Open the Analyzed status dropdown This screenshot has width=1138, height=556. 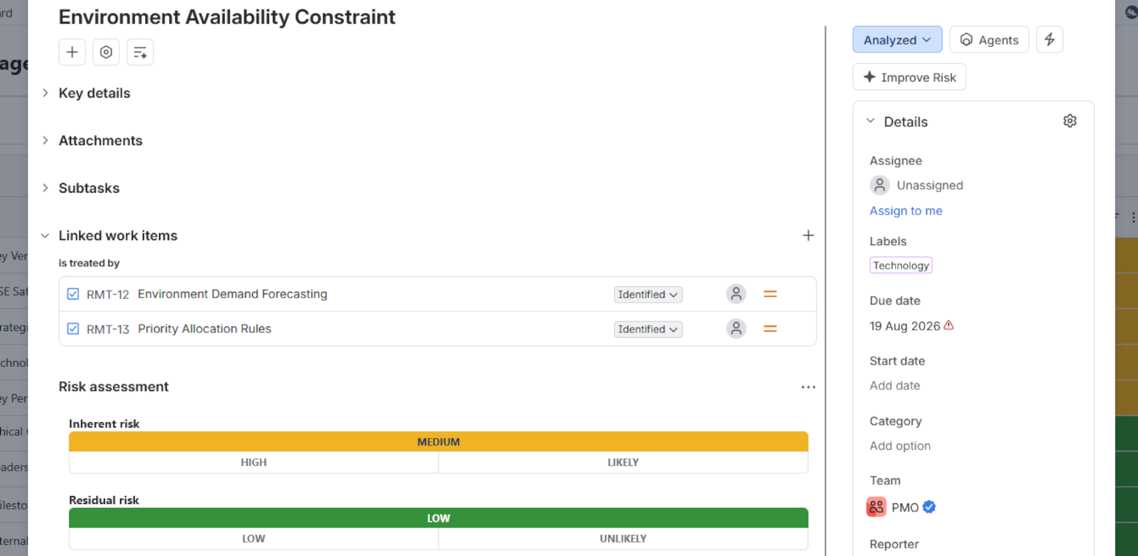[x=897, y=40]
